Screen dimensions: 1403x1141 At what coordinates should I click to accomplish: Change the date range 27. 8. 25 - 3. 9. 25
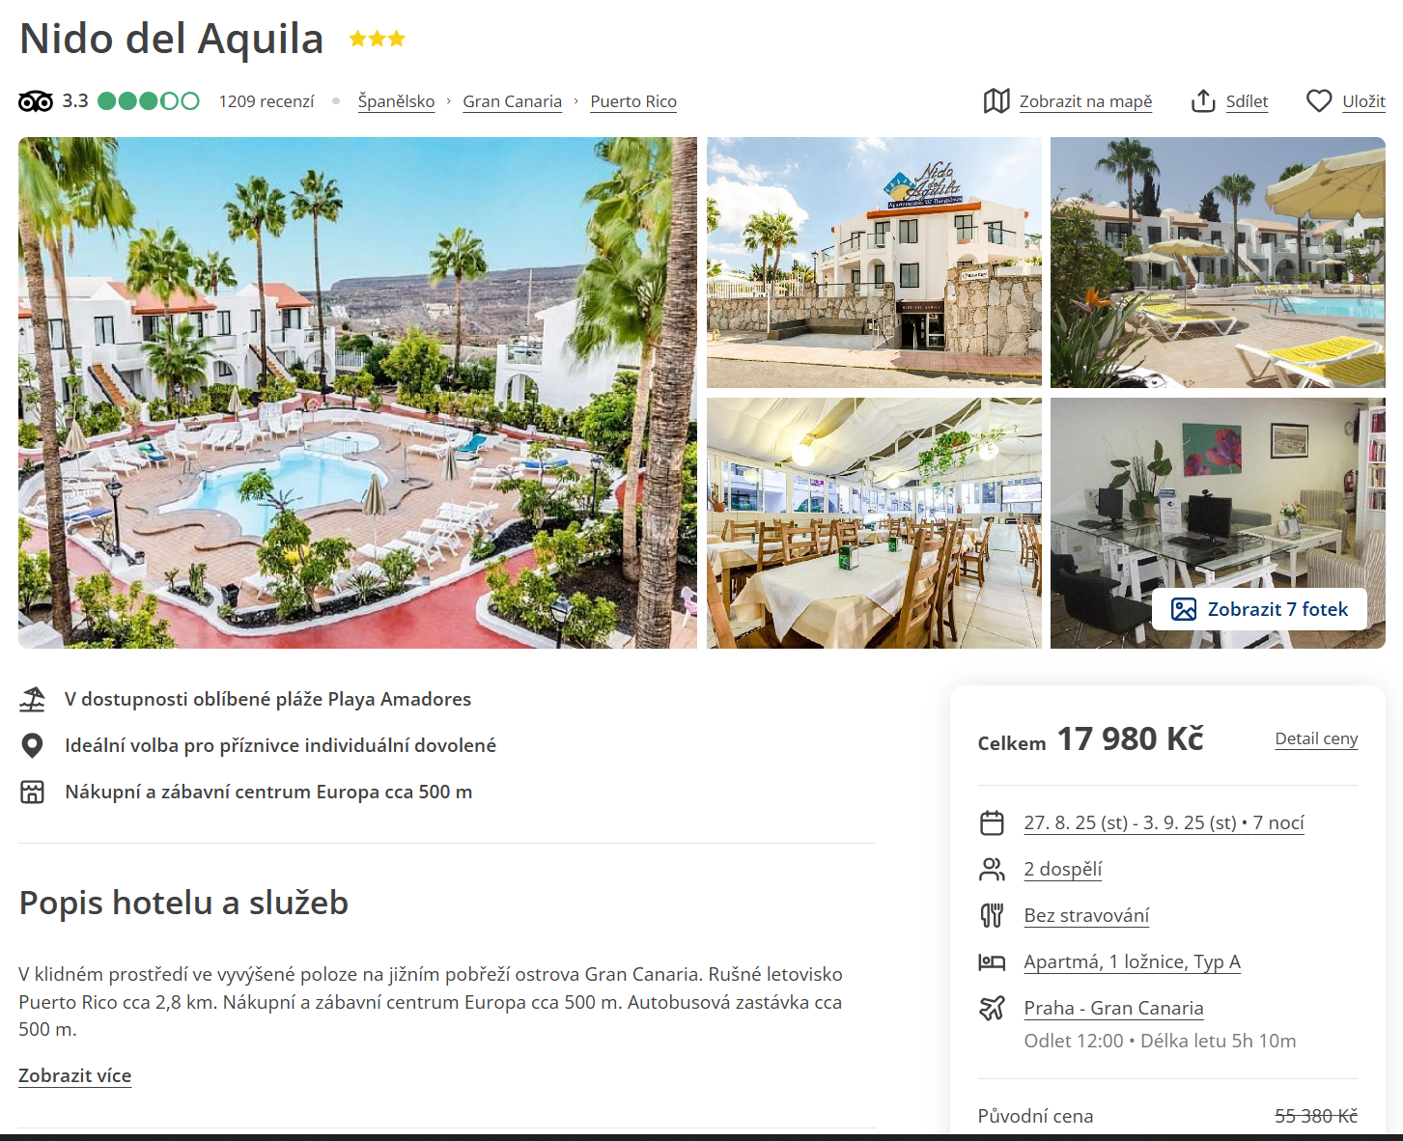(x=1164, y=822)
